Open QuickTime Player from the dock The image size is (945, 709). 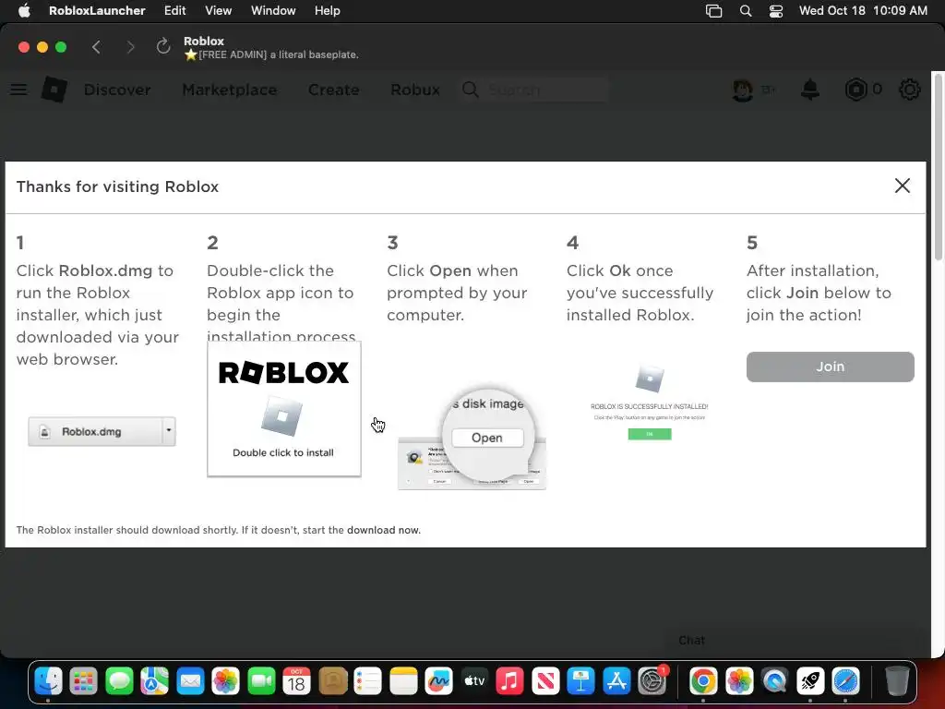(774, 682)
